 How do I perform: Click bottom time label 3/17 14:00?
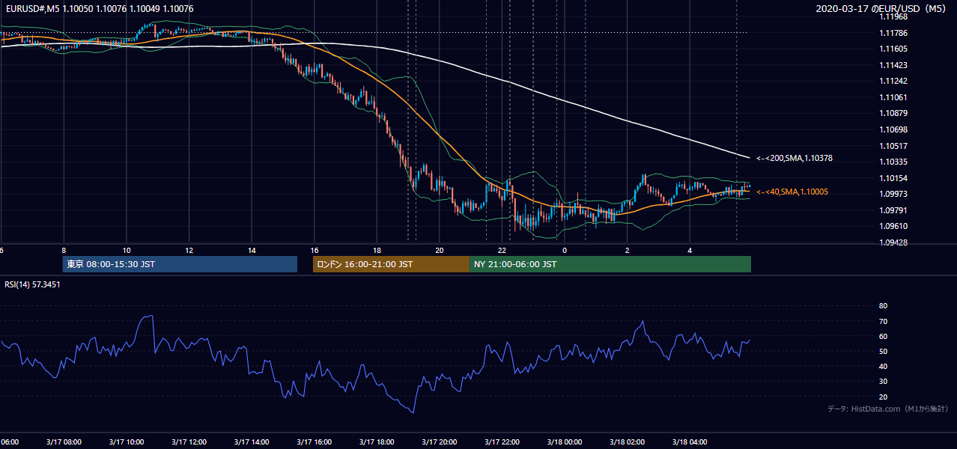(x=252, y=442)
